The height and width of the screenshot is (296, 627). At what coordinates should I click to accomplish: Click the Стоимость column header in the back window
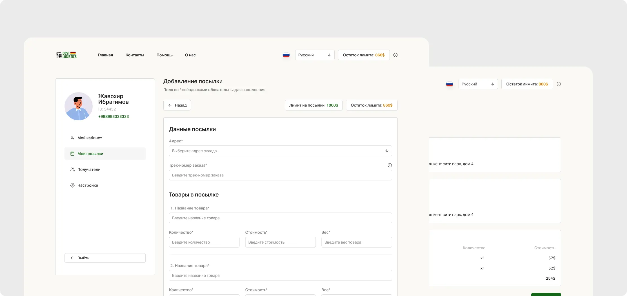[x=545, y=248]
